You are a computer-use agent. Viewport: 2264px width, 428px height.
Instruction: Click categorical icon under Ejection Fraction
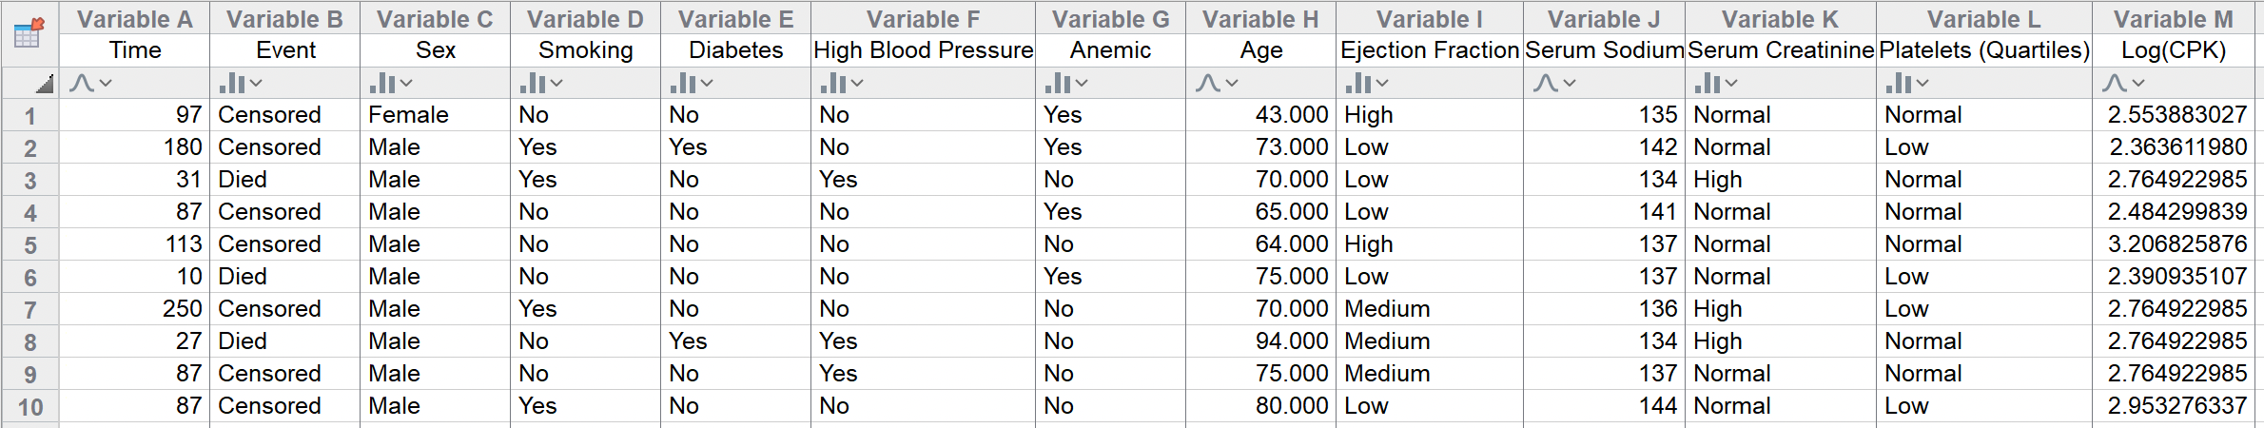(1358, 84)
